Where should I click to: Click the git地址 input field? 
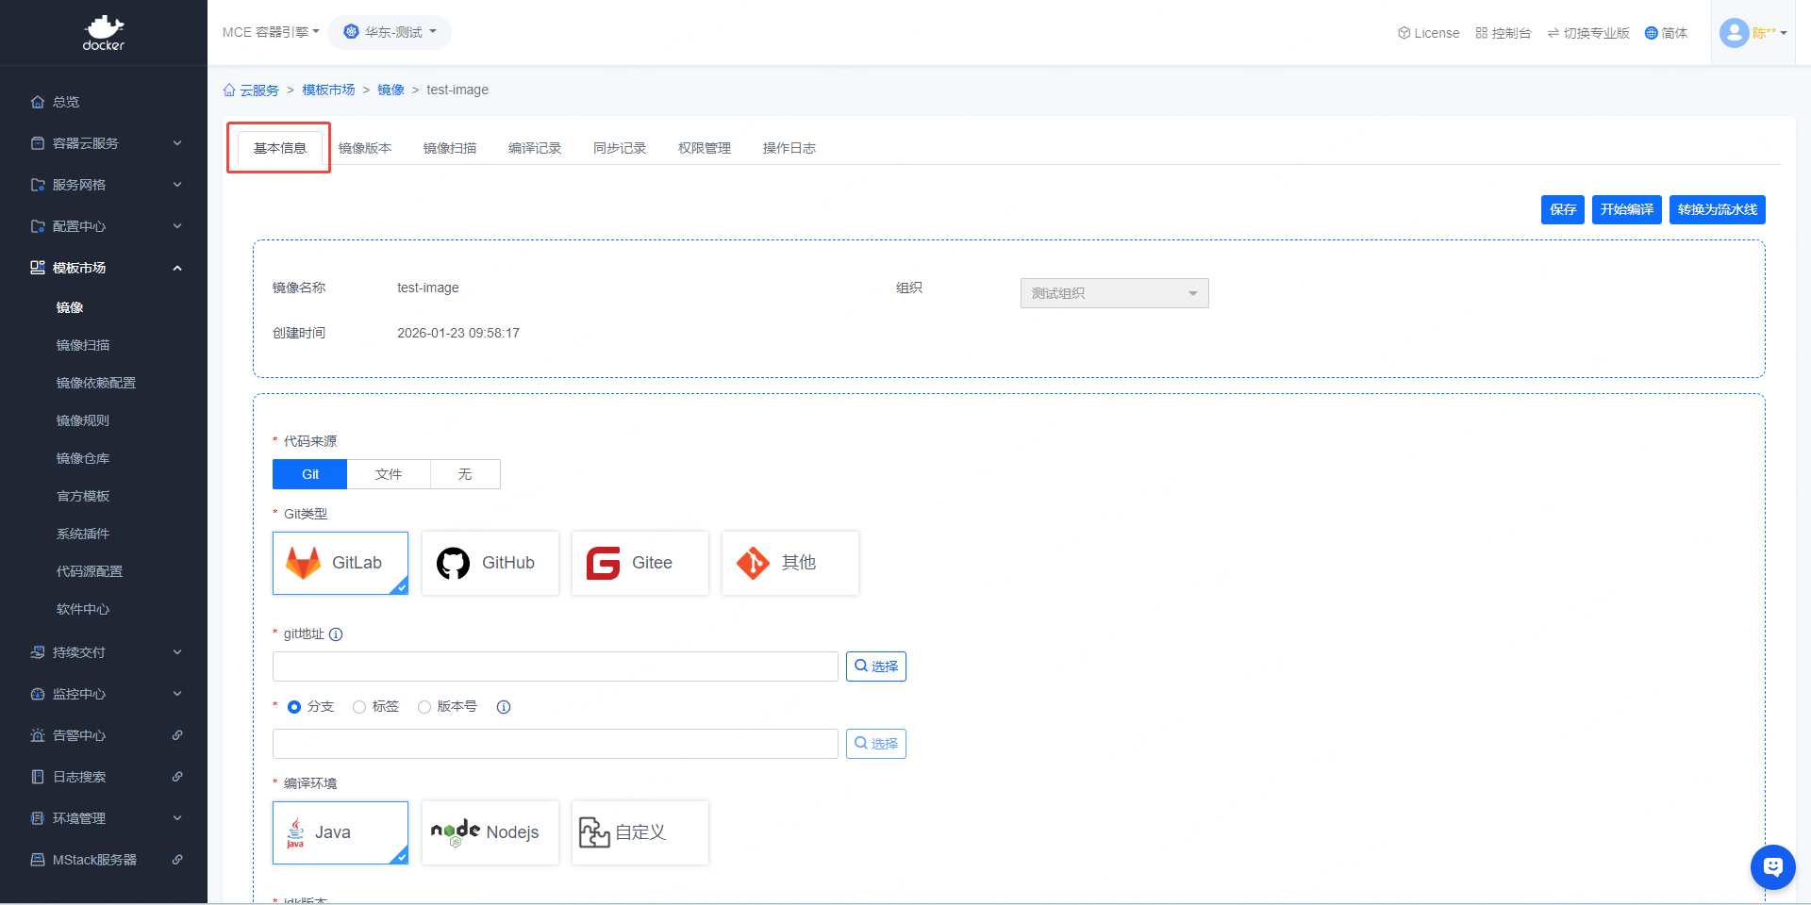[x=555, y=666]
